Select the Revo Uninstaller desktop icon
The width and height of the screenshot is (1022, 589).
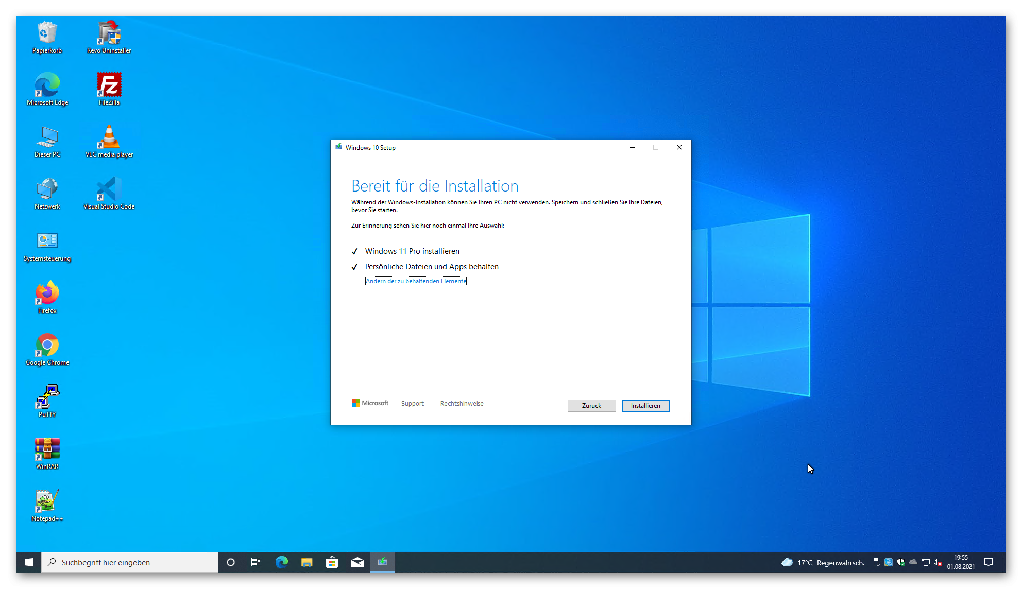coord(109,37)
